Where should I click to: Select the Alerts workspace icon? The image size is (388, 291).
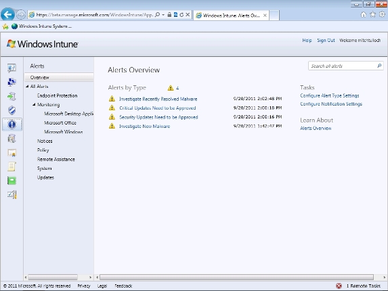(x=12, y=125)
